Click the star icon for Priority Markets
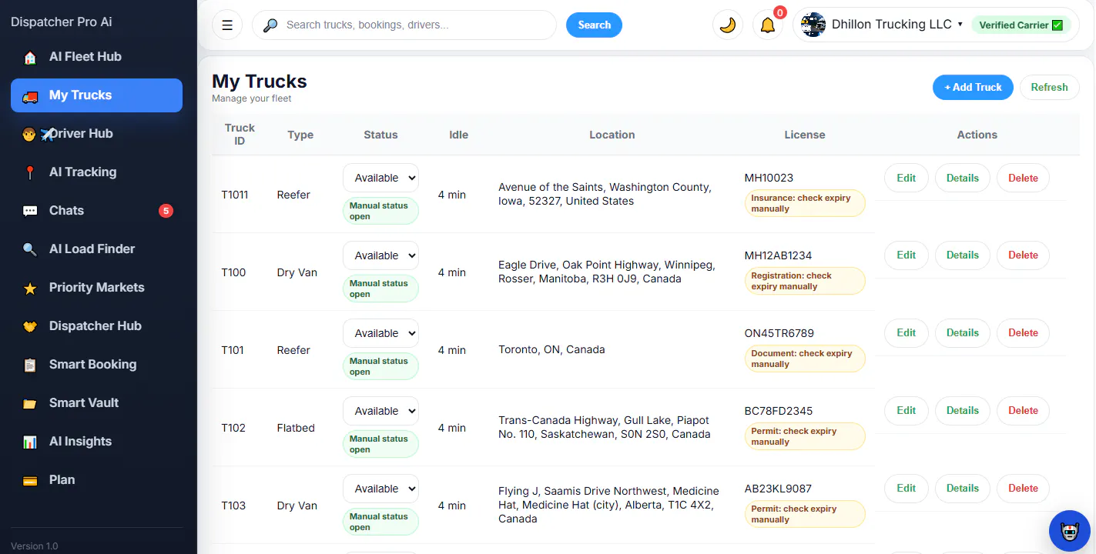Viewport: 1096px width, 554px height. 30,288
